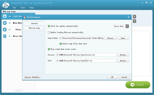Image resolution: width=154 pixels, height=95 pixels.
Task: Enable loading Blu-ray automatically checkbox
Action: pyautogui.click(x=49, y=32)
